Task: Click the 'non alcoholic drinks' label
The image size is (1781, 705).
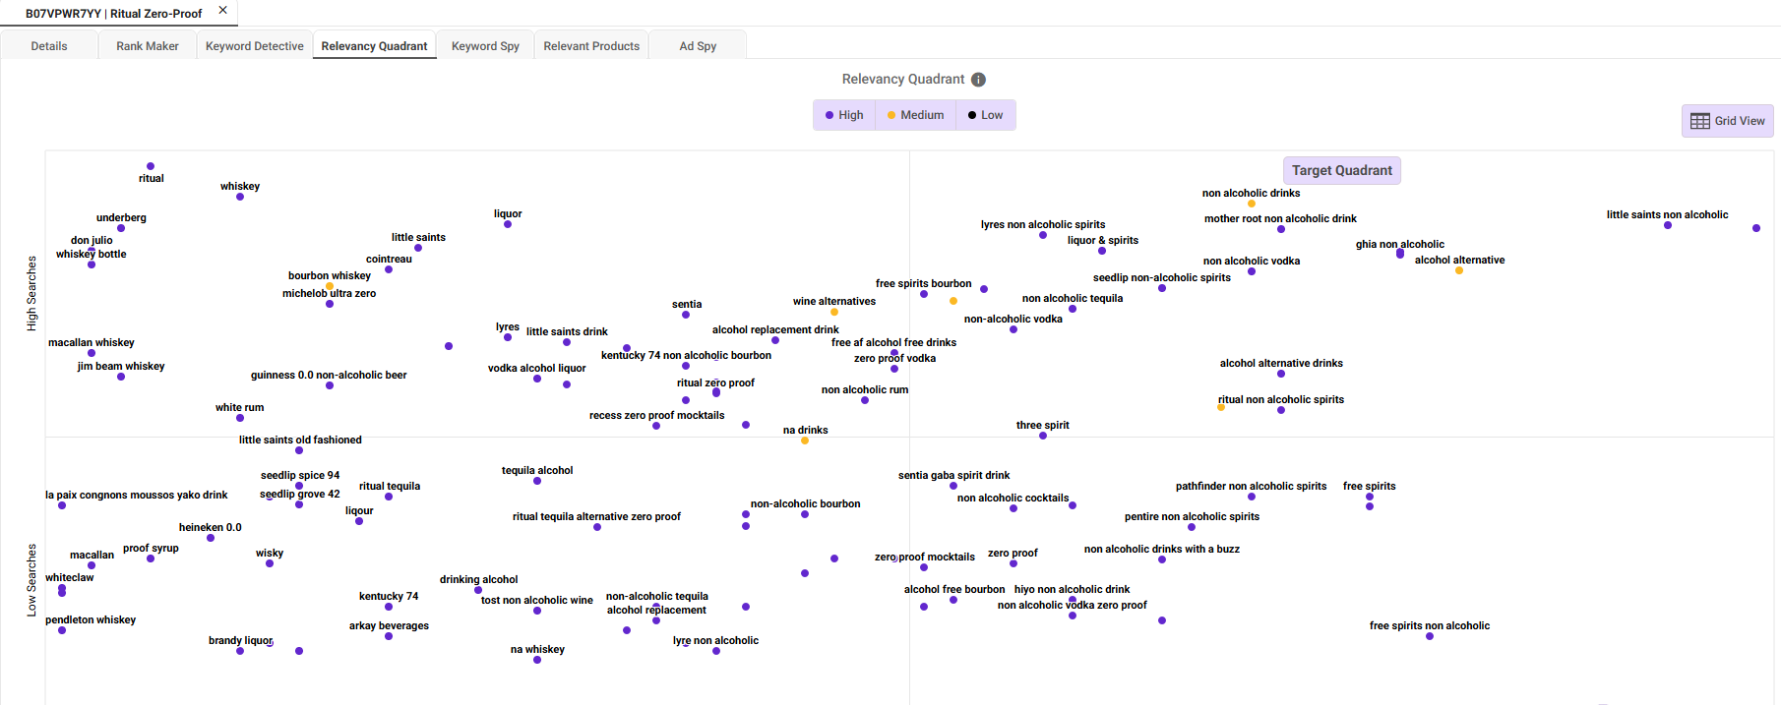Action: (x=1251, y=193)
